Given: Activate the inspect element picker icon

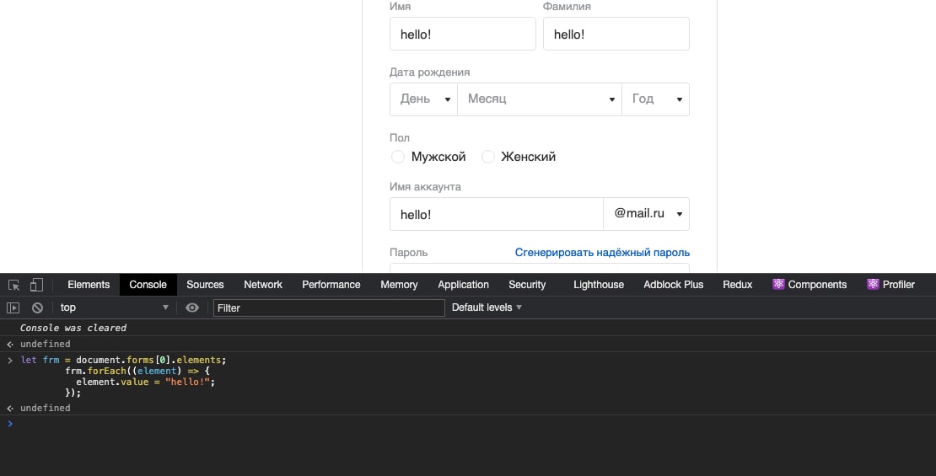Looking at the screenshot, I should point(13,285).
